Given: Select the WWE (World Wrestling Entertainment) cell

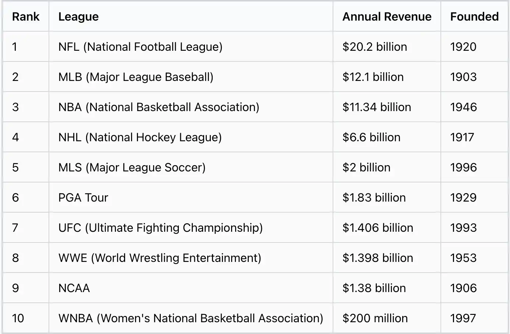Looking at the screenshot, I should pos(160,258).
